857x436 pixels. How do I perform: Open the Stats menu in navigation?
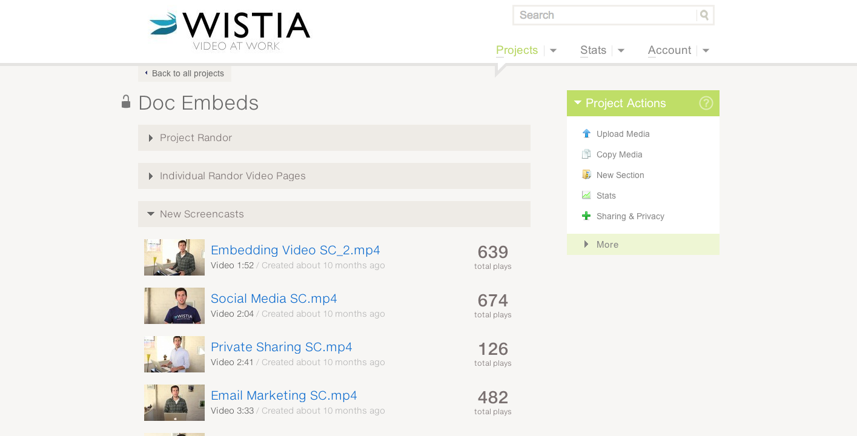(x=593, y=50)
